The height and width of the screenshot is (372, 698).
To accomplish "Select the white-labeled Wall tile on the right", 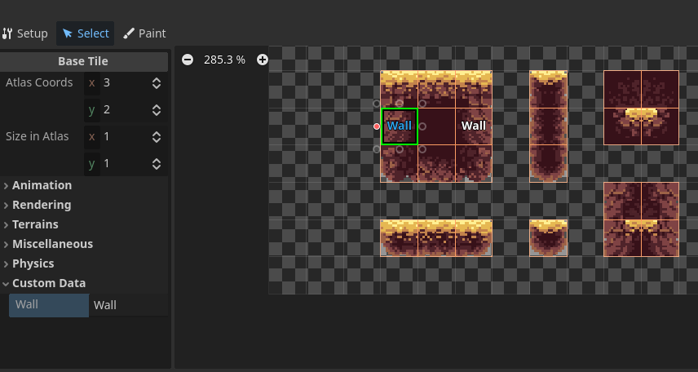I will [474, 126].
